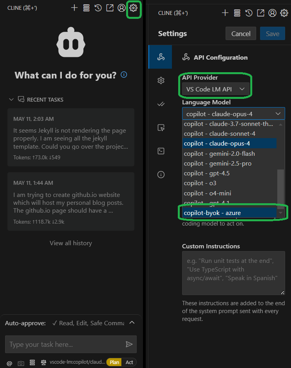Switch to Act mode
This screenshot has height=368, width=291.
[129, 362]
